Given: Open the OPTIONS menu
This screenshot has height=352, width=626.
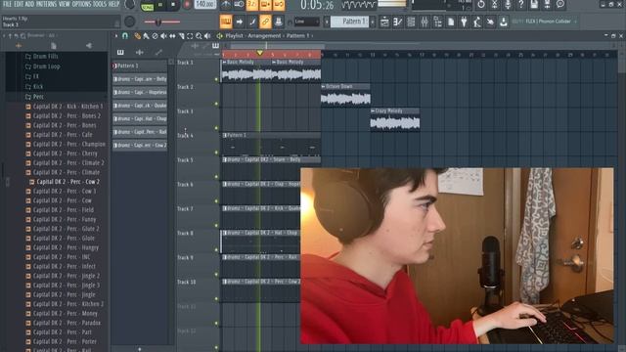Looking at the screenshot, I should coord(81,4).
